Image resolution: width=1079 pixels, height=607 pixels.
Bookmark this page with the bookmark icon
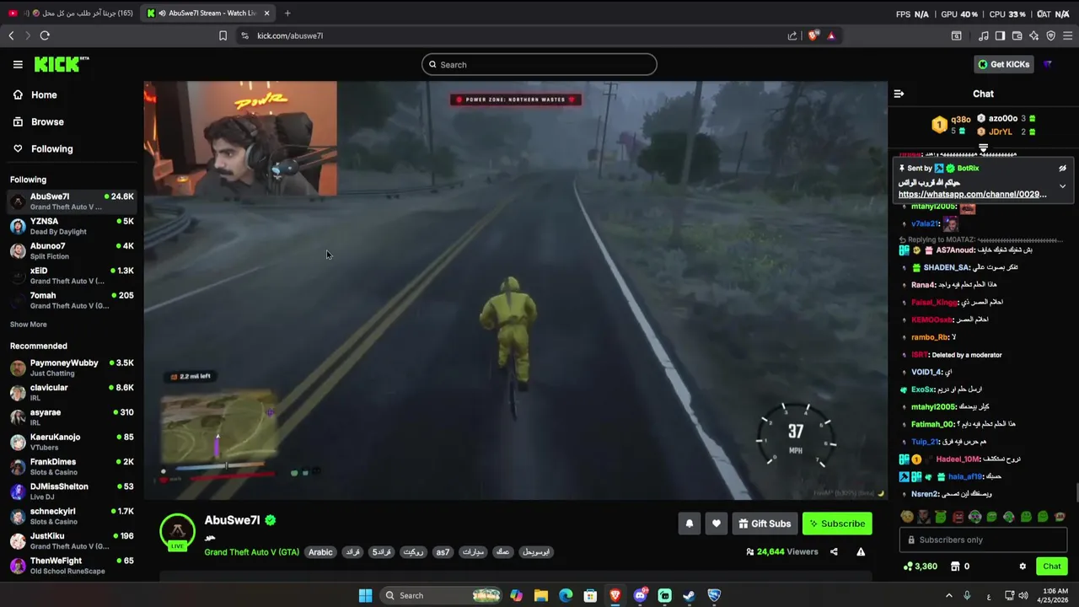coord(223,35)
